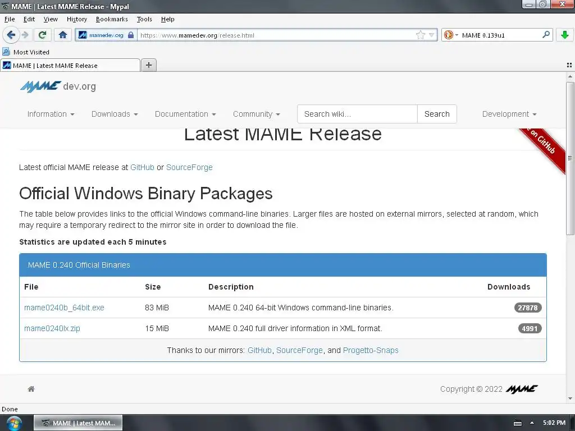Click the address bar URL field
The image size is (575, 431).
[x=277, y=35]
